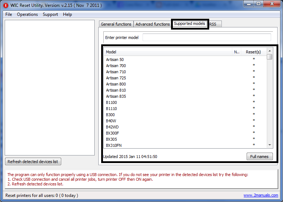Screen dimensions: 283x202
Task: Open the Help menu
Action: pyautogui.click(x=67, y=14)
